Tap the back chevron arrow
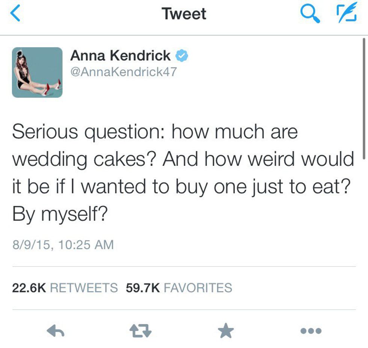The height and width of the screenshot is (348, 368). (14, 13)
